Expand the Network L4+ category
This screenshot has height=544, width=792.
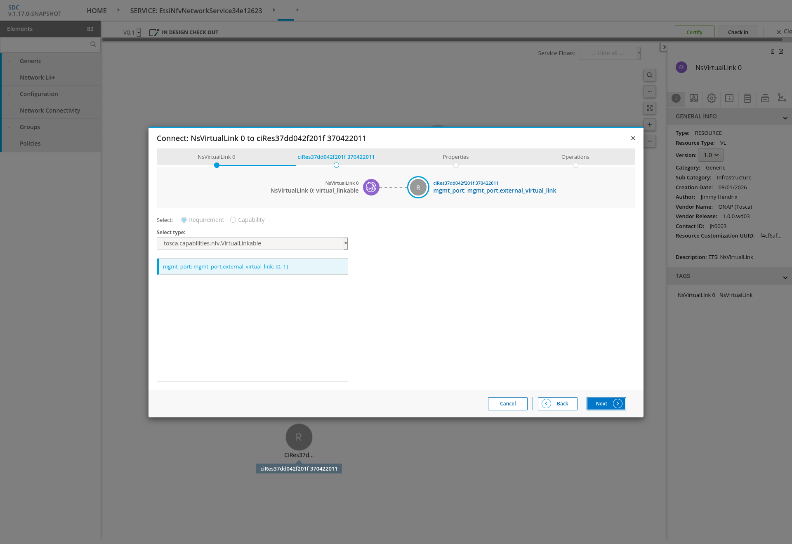coord(51,78)
